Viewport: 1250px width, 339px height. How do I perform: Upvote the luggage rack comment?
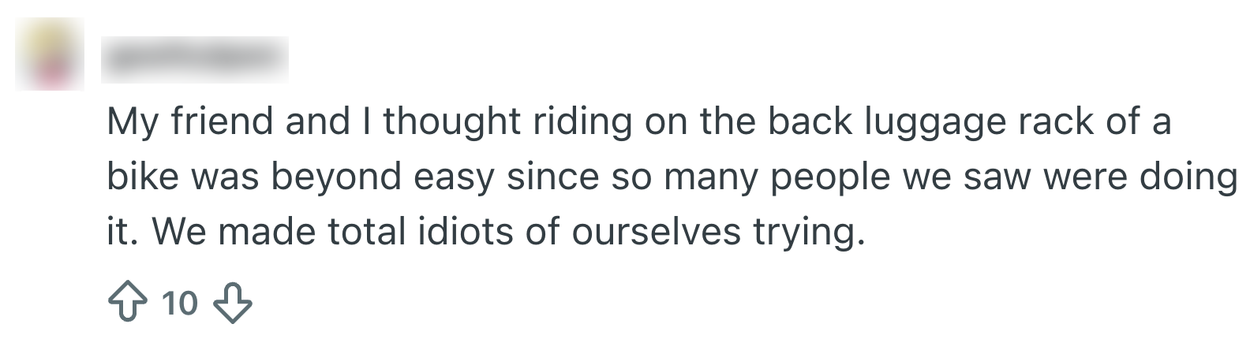click(x=126, y=303)
